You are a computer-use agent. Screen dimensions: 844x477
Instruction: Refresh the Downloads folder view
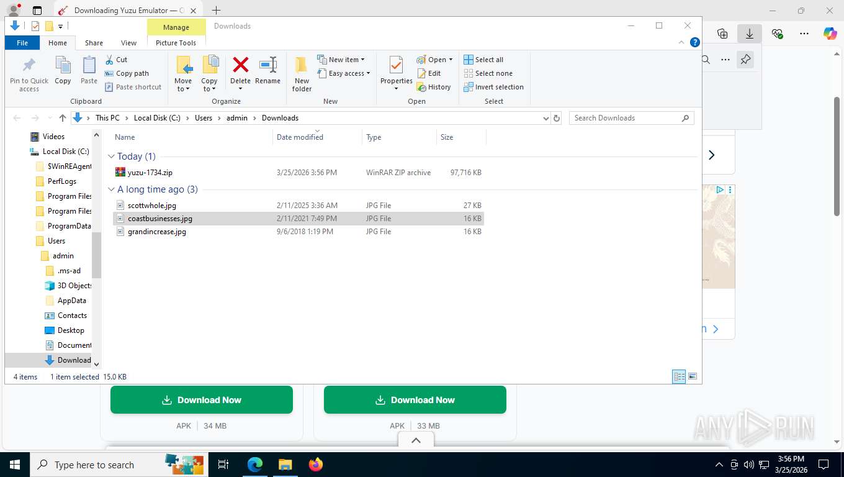[x=557, y=118]
